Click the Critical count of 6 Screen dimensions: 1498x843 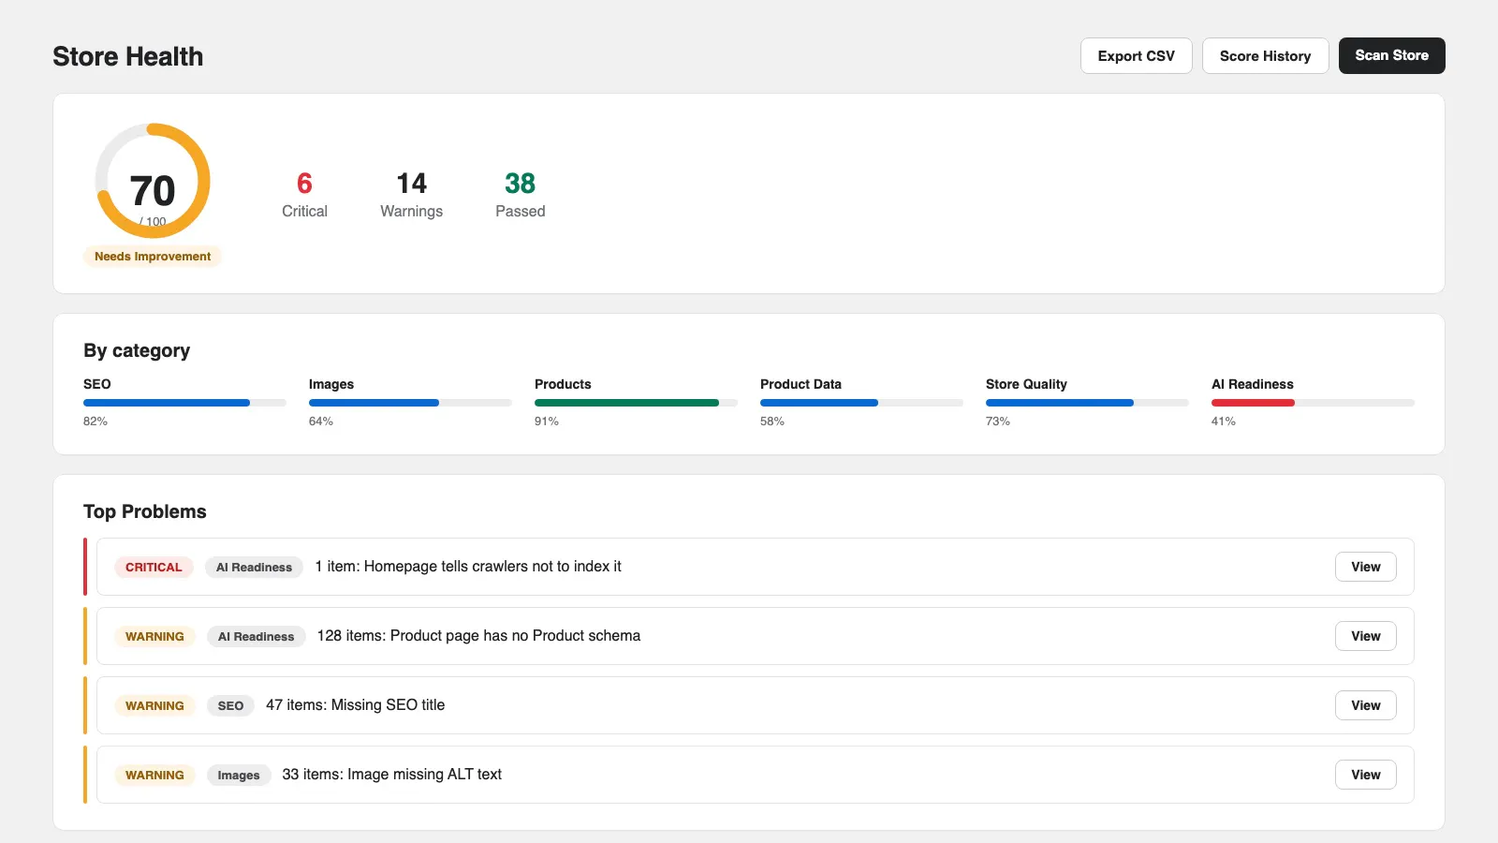click(304, 184)
